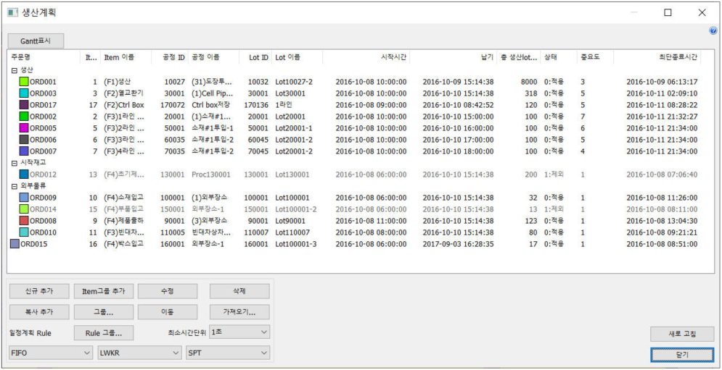Collapse the 생산 group in the tree
Screen dimensions: 722x370
(x=14, y=70)
